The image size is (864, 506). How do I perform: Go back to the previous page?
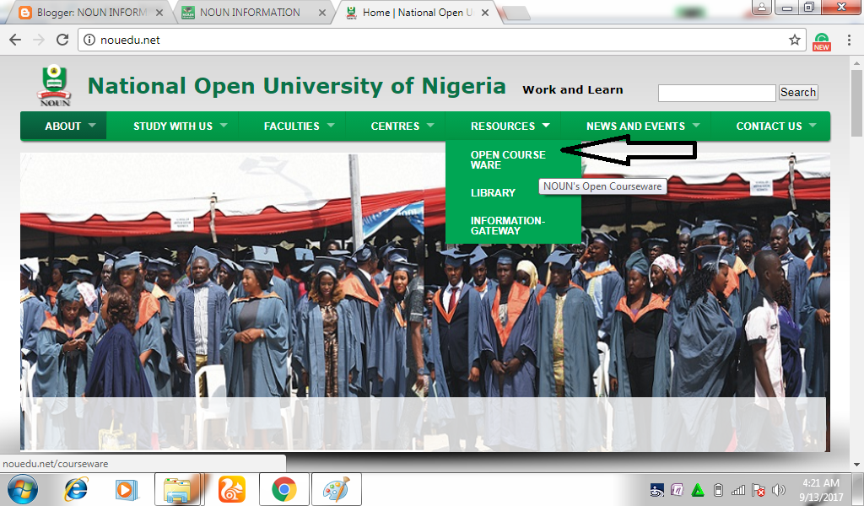15,40
